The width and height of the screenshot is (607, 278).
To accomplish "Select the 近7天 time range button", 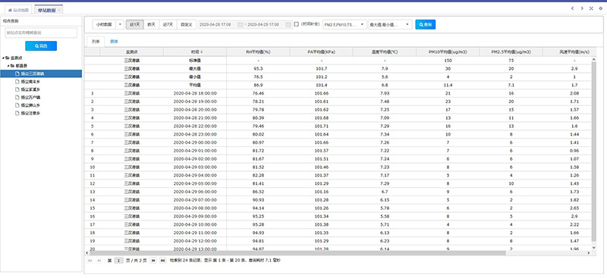I will point(168,24).
